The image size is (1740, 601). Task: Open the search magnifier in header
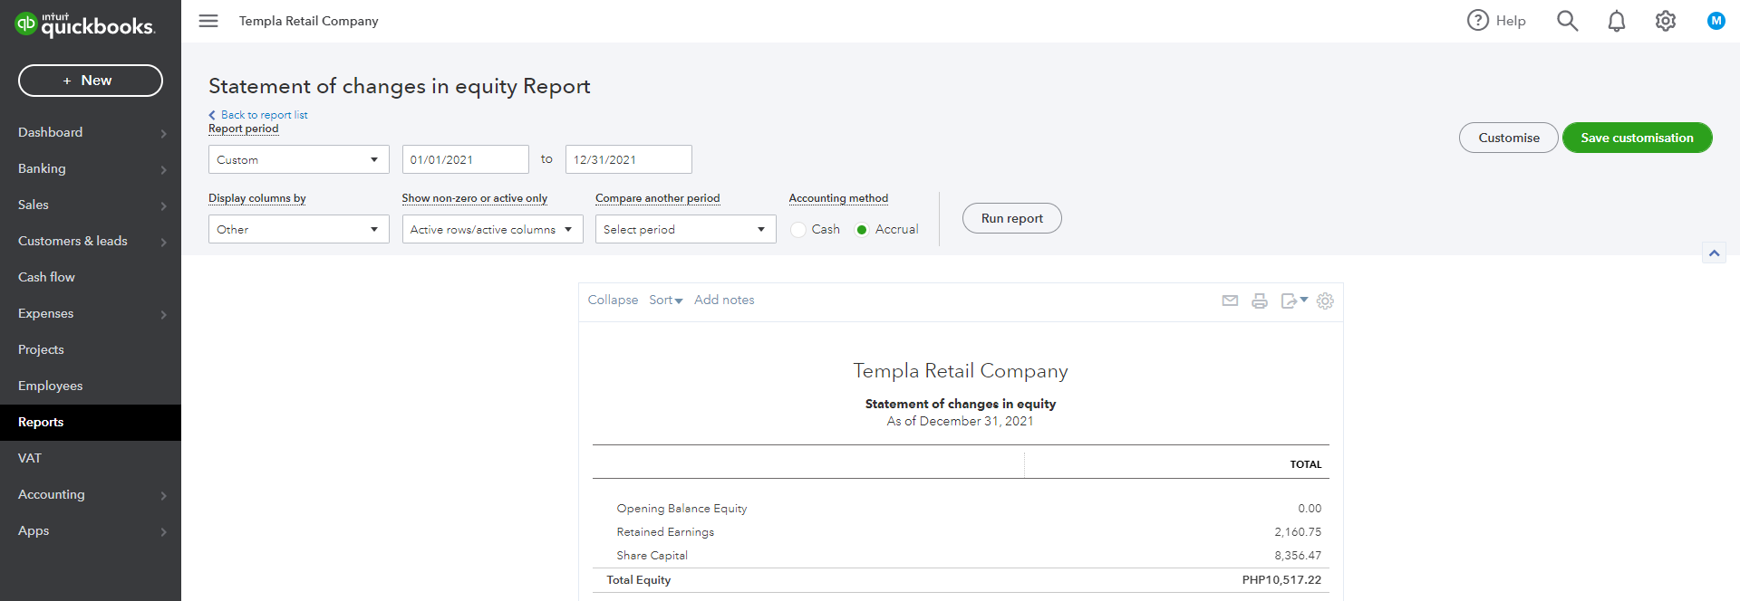[x=1567, y=21]
